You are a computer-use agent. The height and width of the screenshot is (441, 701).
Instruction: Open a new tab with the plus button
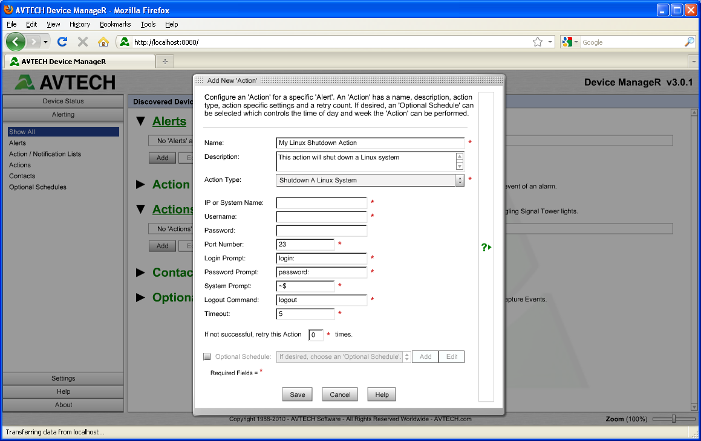pyautogui.click(x=165, y=62)
